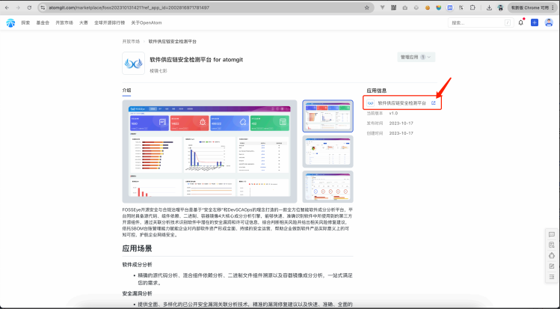Open the external link icon beside 软件供应链安全检测平台
Screen dimensions: 560x309
433,103
